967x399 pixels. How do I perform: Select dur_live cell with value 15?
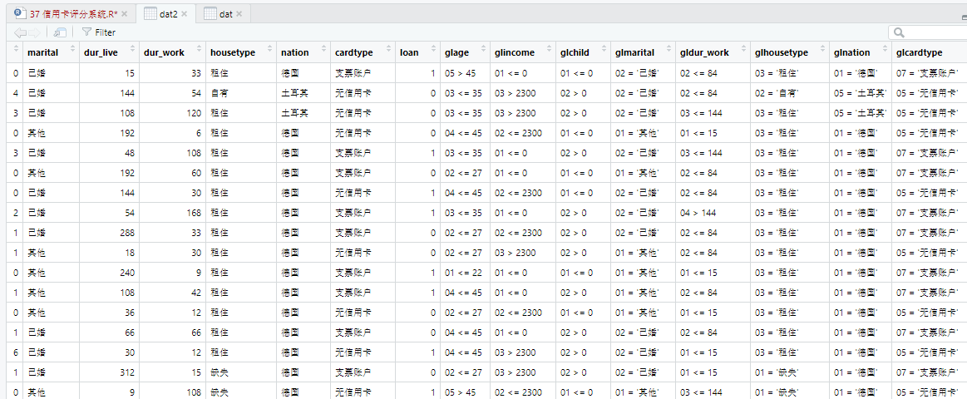[110, 73]
